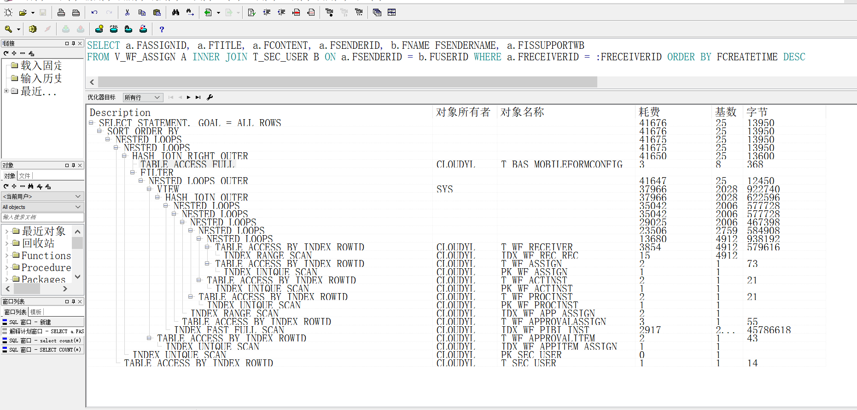
Task: Expand the Functions folder in object tree
Action: click(6, 256)
